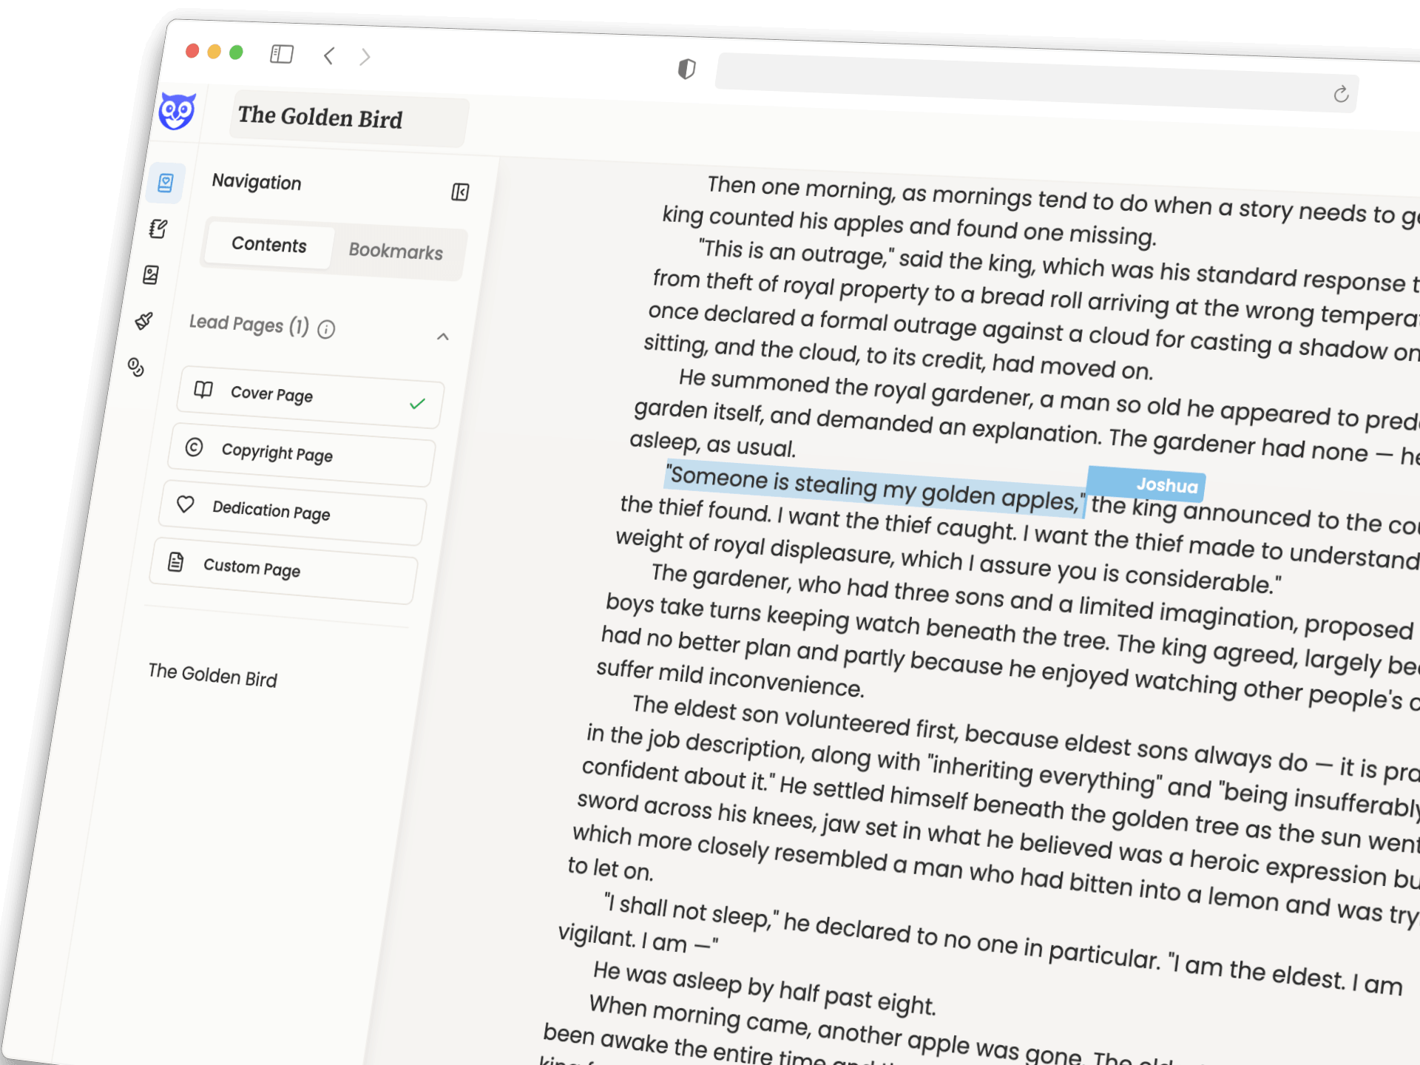Viewport: 1420px width, 1065px height.
Task: Click the Lead Pages info icon
Action: click(326, 329)
